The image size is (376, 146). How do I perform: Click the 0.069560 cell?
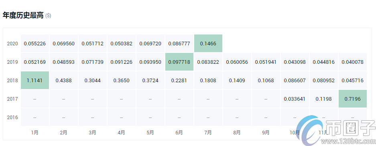point(63,43)
